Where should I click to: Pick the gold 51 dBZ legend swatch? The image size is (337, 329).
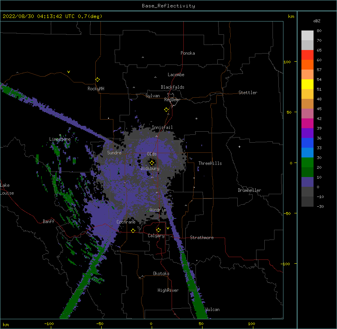tap(307, 94)
